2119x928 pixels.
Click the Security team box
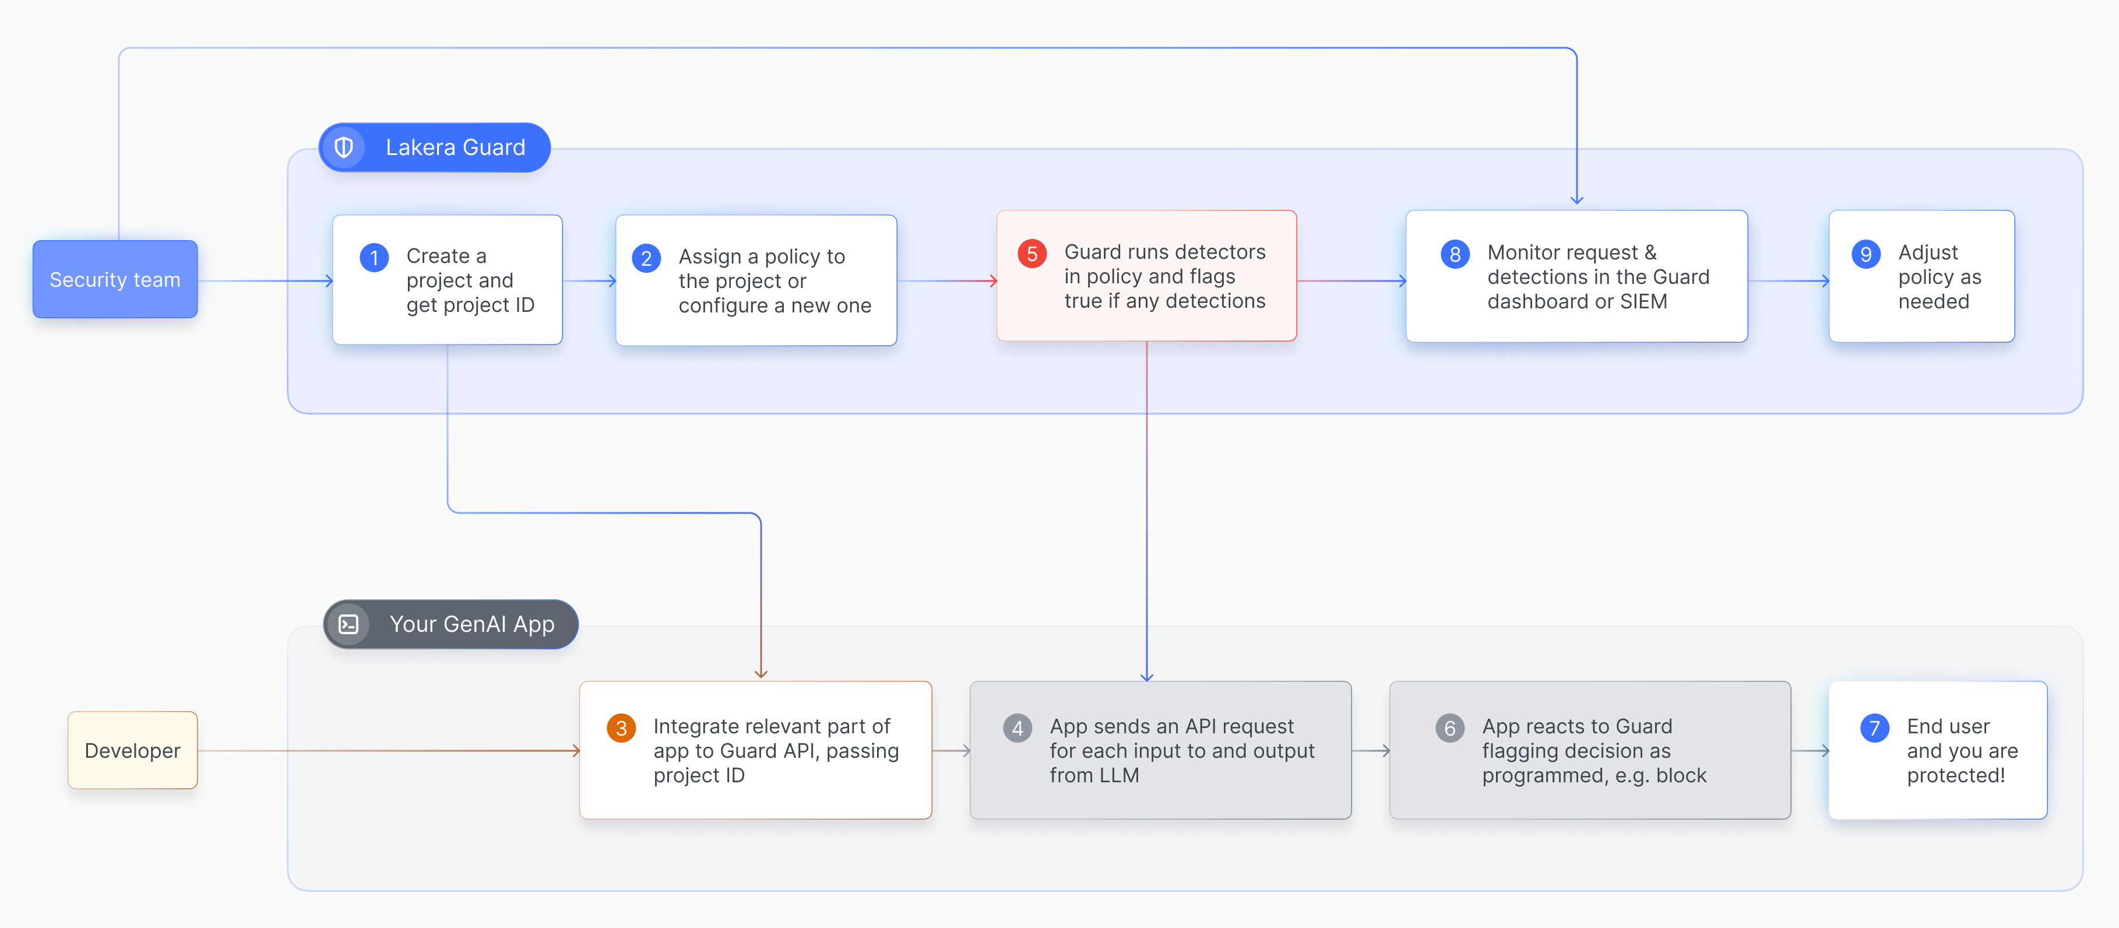(x=114, y=279)
